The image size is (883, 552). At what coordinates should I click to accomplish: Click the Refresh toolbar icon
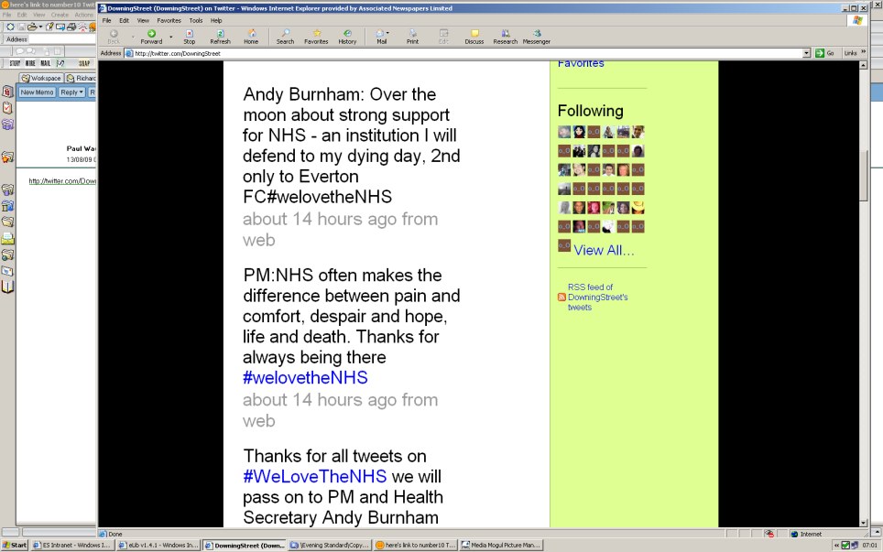(x=220, y=36)
